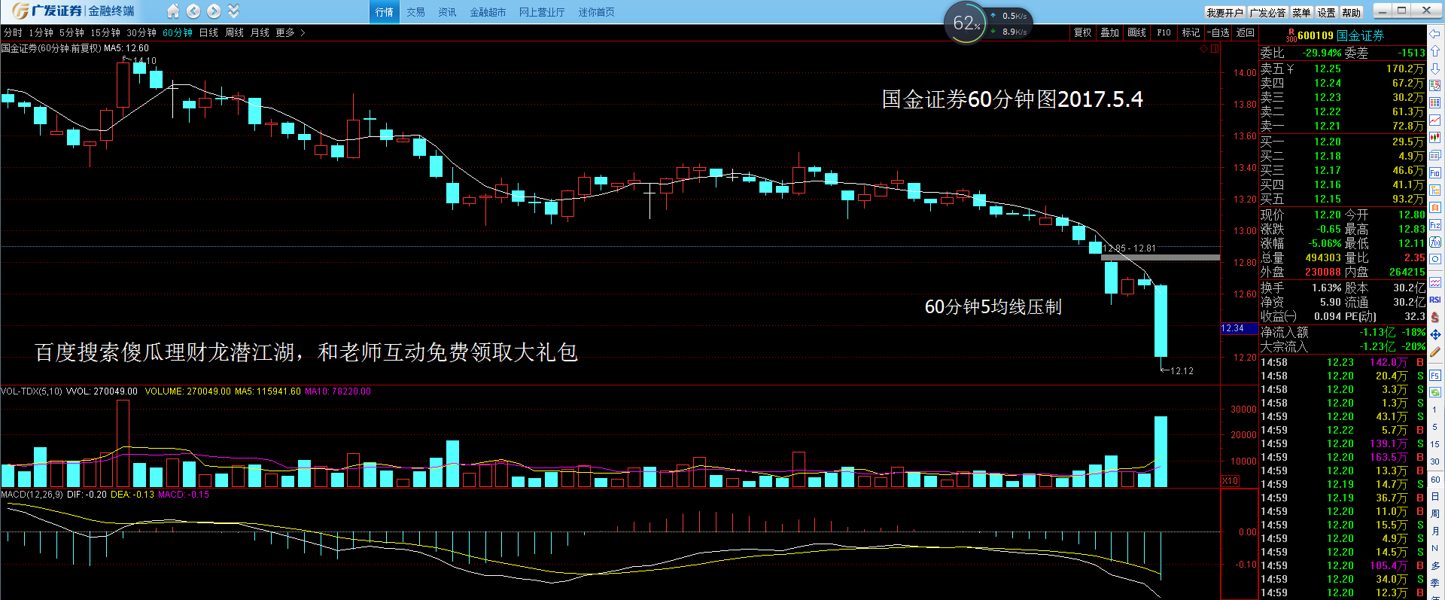Open the Fiz sidebar icon
The height and width of the screenshot is (600, 1445).
[x=1435, y=224]
